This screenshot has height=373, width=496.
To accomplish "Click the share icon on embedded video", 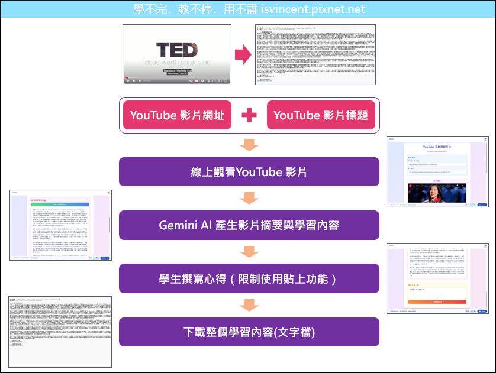I will [463, 186].
